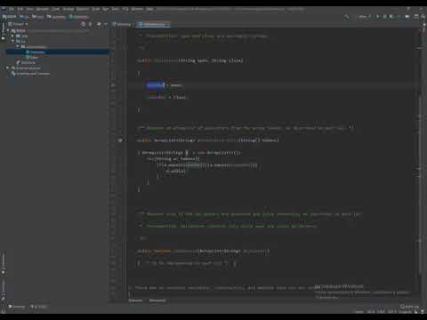Click the collapse all icon in Project panel
The height and width of the screenshot is (320, 427).
coord(91,24)
